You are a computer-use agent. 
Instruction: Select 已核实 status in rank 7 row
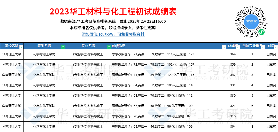(x=272, y=116)
